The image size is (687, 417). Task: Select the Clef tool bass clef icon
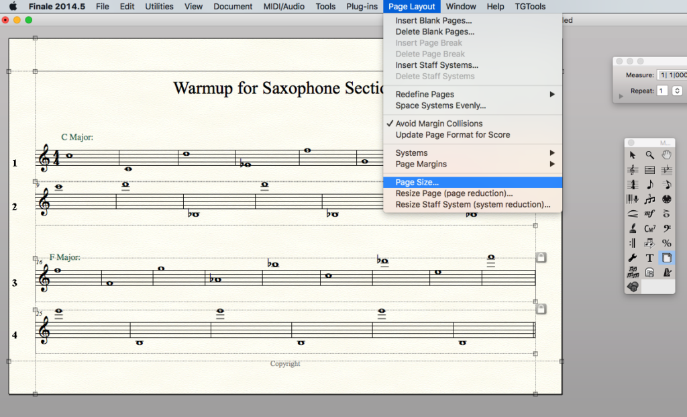coord(667,228)
